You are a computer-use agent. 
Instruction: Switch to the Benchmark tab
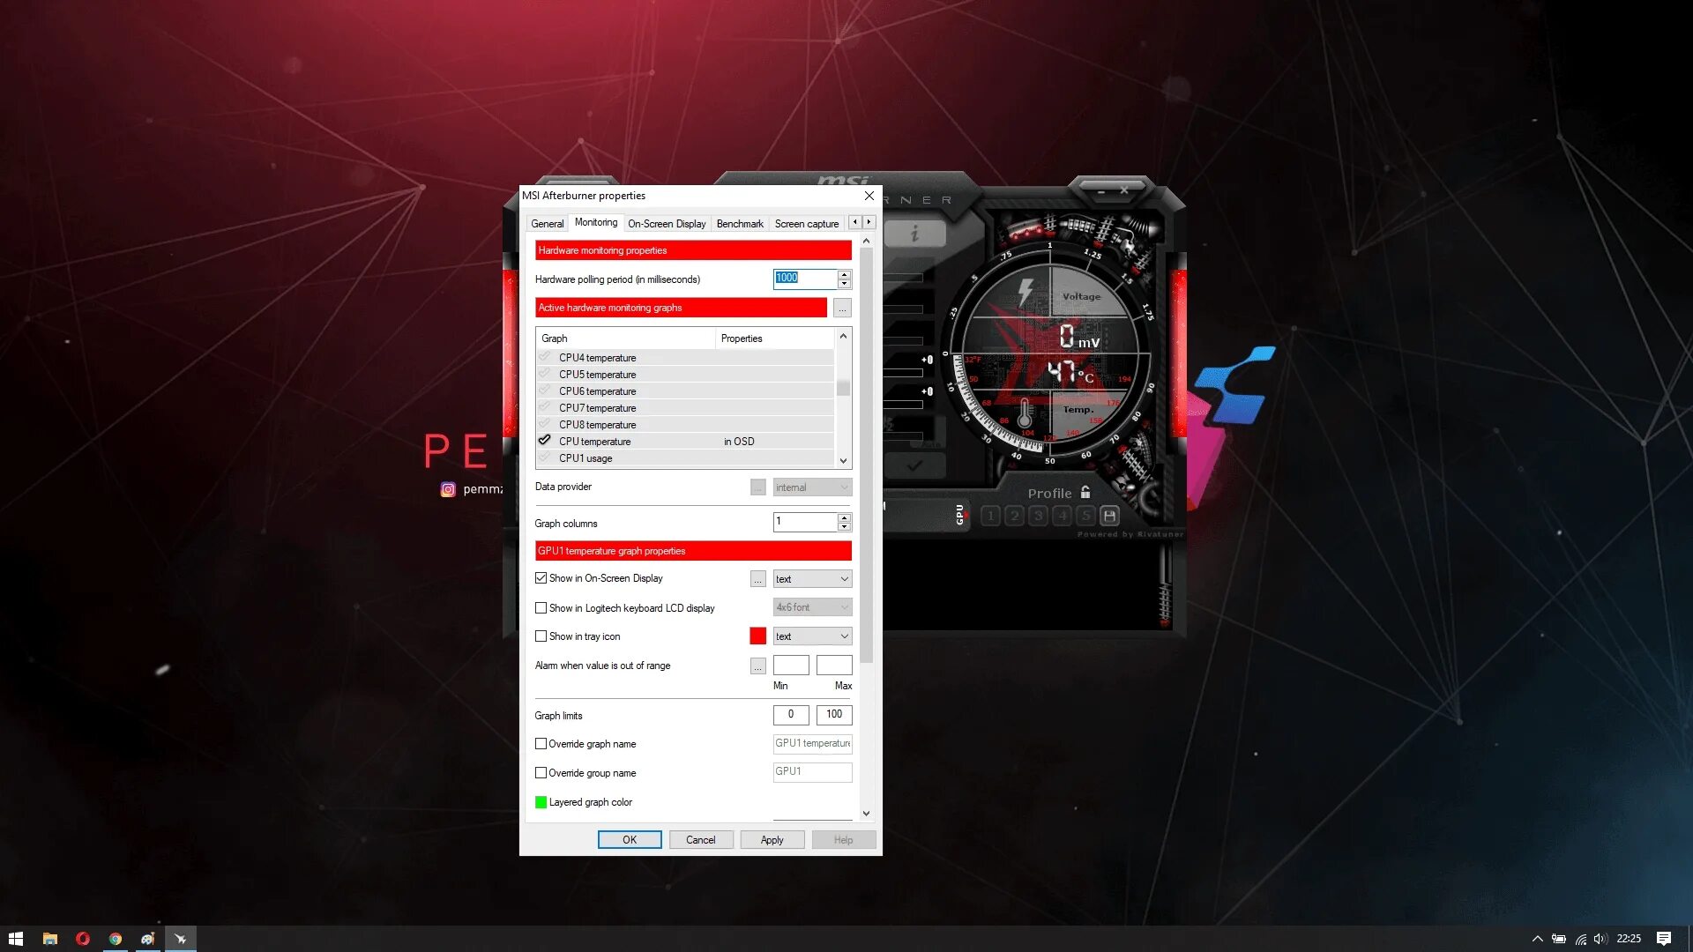[x=739, y=224]
